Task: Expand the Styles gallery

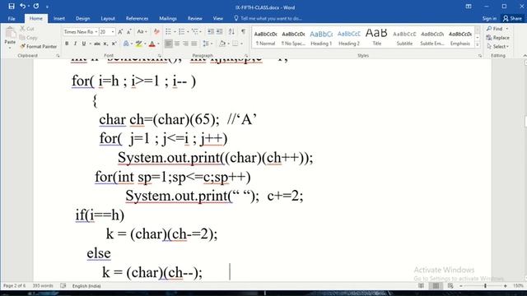Action: pos(478,45)
